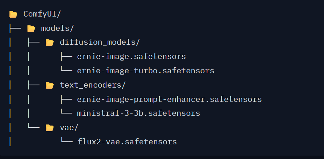Open the text_encoders/ folder label

pyautogui.click(x=93, y=85)
